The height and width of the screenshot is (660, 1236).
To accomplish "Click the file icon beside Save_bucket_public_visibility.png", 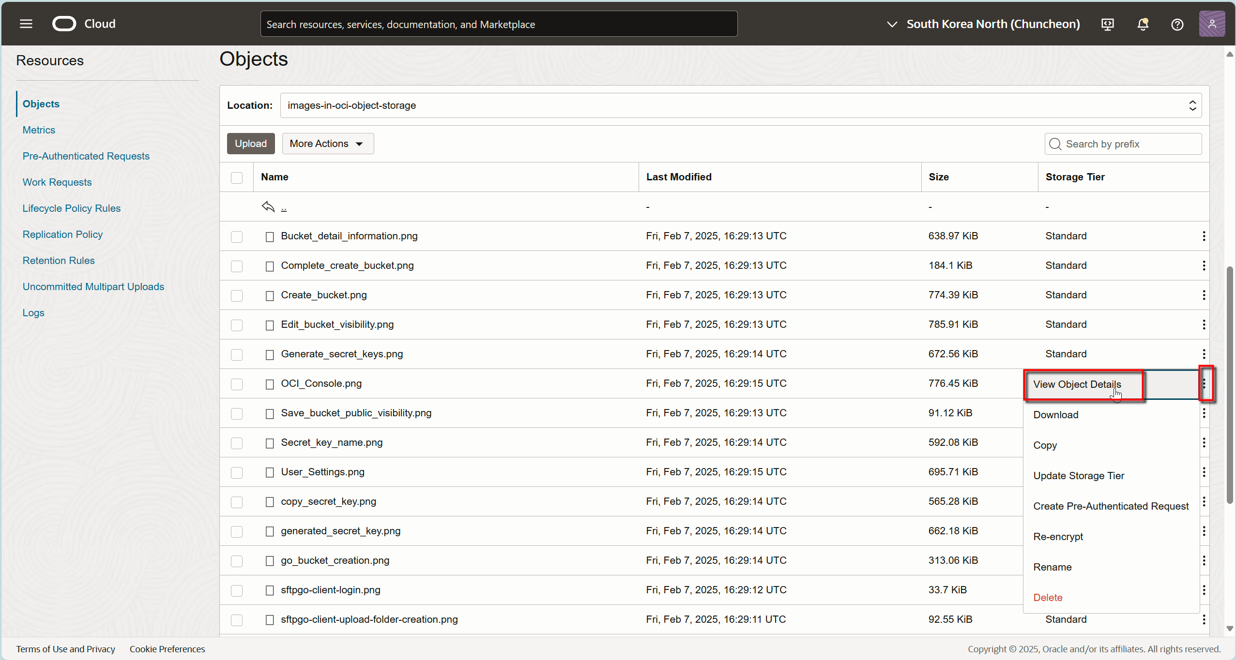I will point(270,413).
